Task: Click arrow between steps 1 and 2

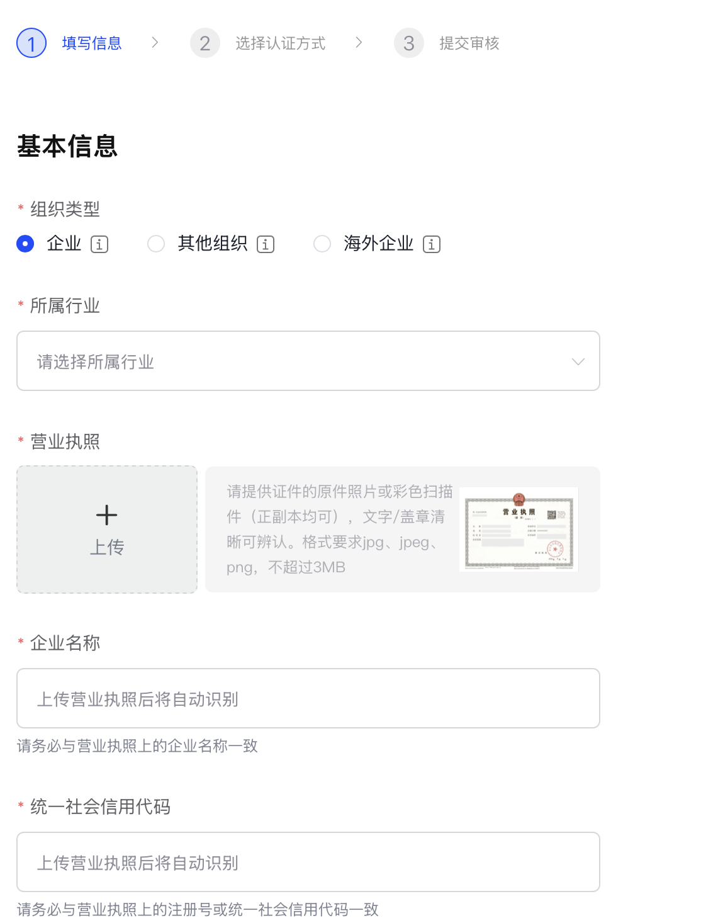Action: tap(155, 42)
